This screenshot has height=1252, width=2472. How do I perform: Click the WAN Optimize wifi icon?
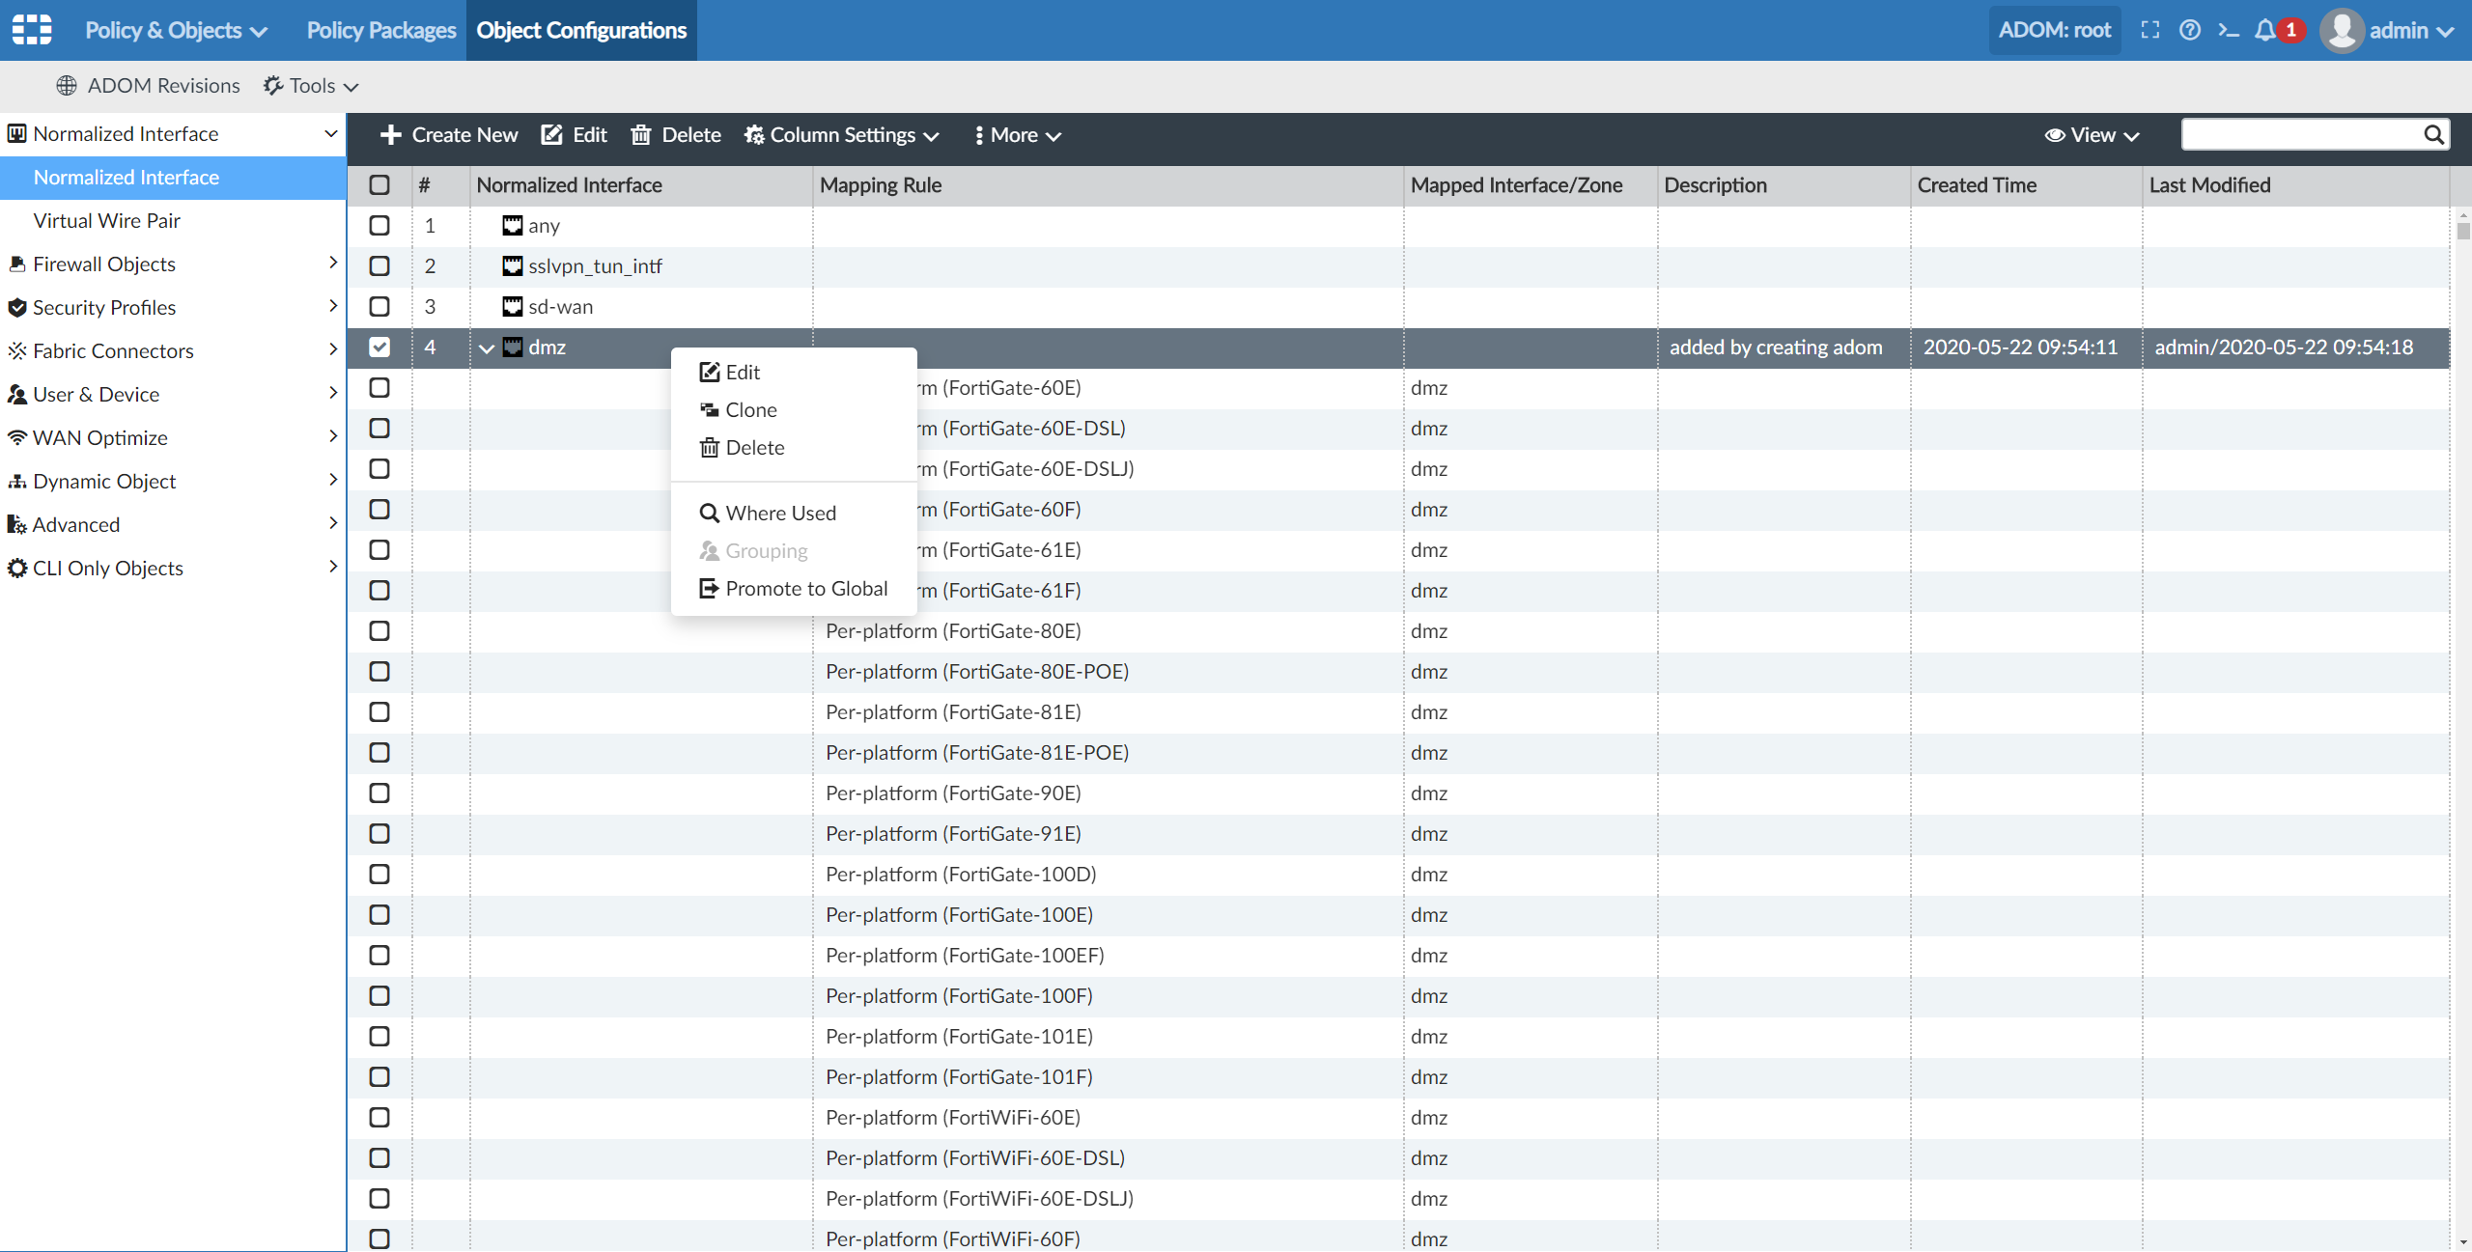tap(17, 437)
